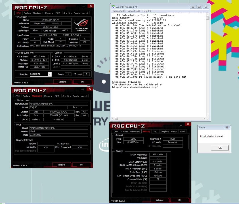Switch to Mainboard tab in Memory window

tap(135, 131)
